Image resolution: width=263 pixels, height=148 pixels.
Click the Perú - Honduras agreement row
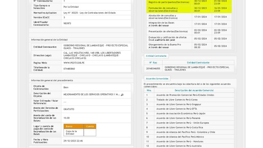pos(189,141)
